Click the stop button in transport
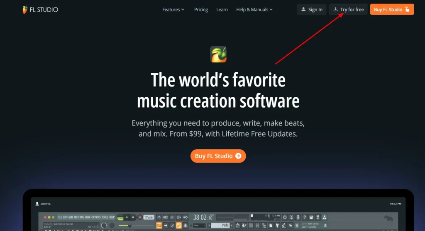 tap(133, 217)
